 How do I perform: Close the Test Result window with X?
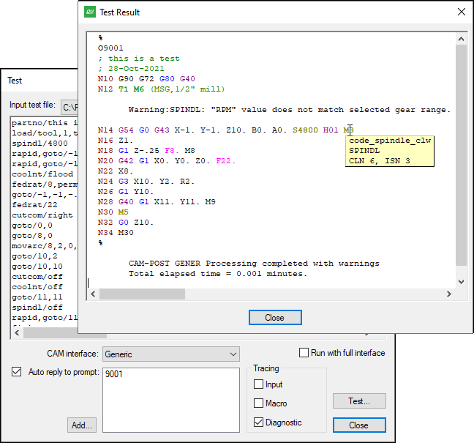[x=462, y=12]
